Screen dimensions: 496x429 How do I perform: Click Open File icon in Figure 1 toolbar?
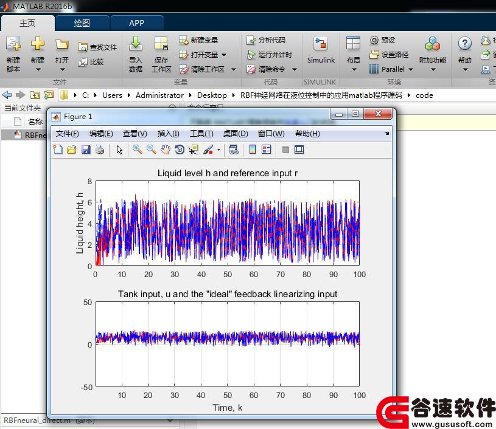tap(72, 149)
